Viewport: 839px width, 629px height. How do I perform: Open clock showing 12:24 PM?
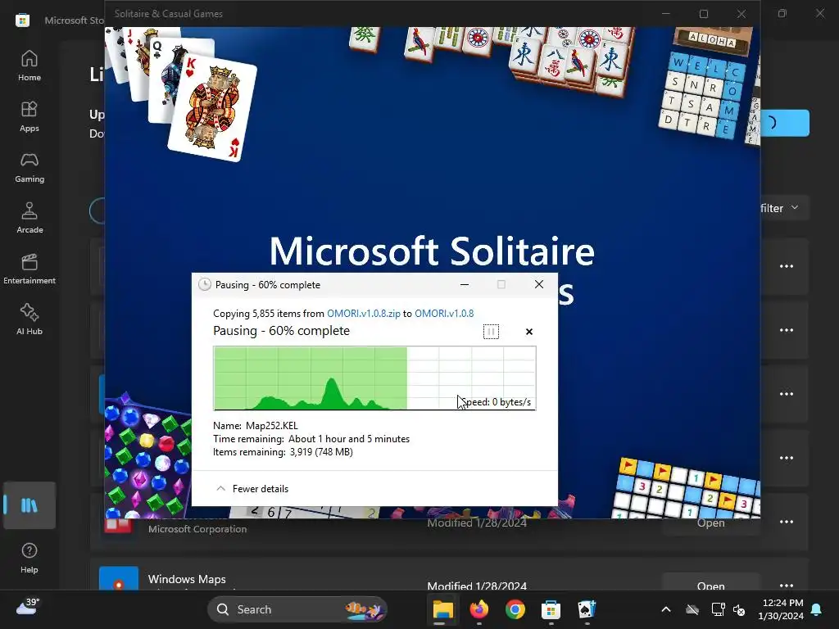(781, 609)
